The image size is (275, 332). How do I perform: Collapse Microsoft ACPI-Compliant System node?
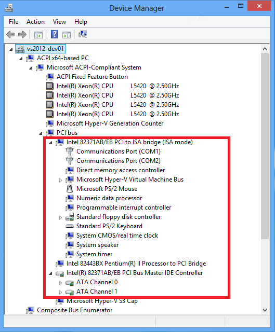31,68
